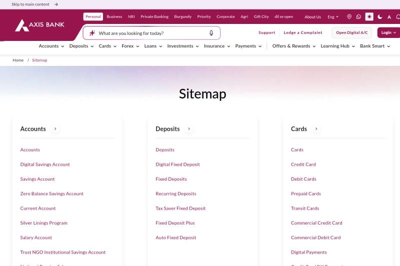This screenshot has width=400, height=266.
Task: Open Trust NGO Institutional Savings Account link
Action: [x=63, y=252]
